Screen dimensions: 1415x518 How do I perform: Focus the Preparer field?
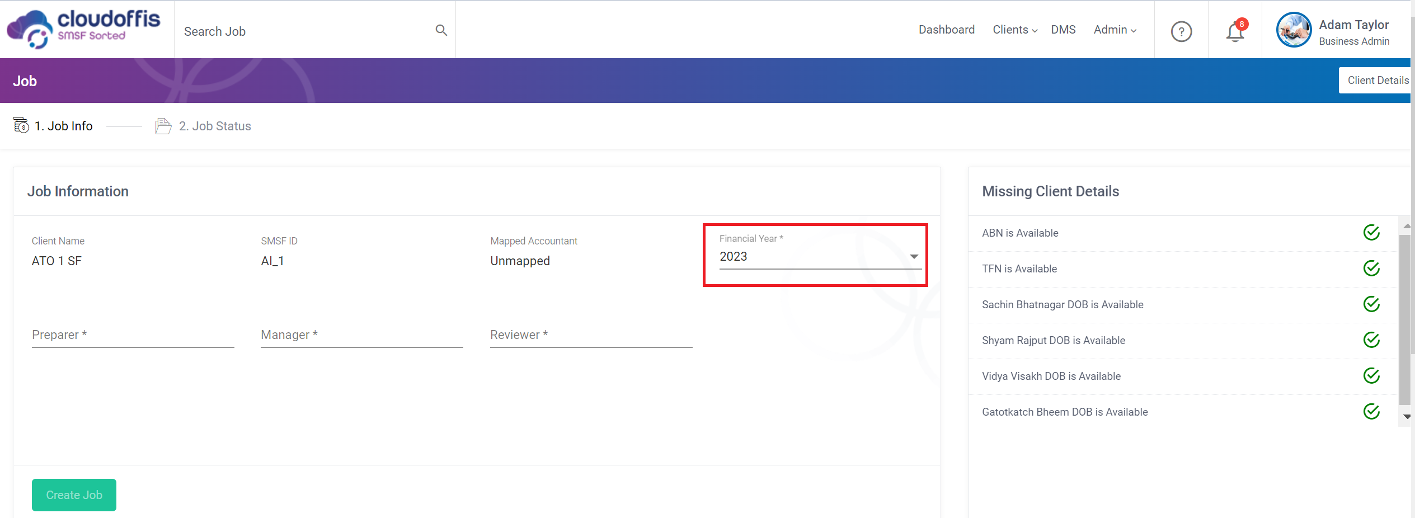(x=133, y=335)
